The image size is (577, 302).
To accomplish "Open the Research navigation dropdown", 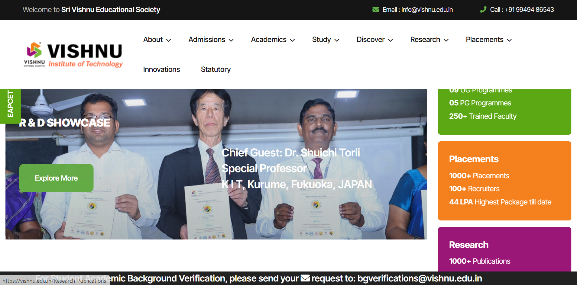I will tap(429, 40).
